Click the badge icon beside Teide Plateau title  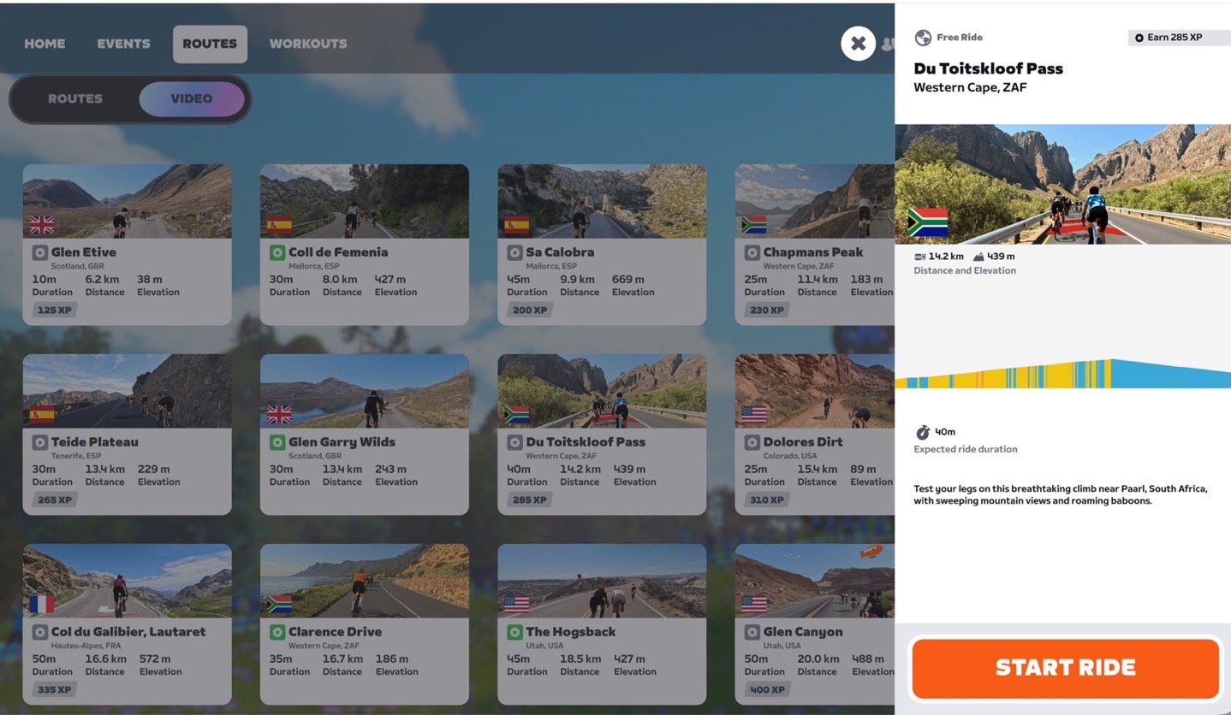pyautogui.click(x=39, y=442)
